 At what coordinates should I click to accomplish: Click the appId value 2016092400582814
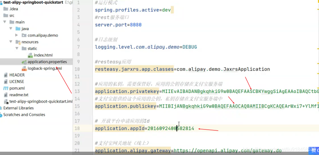pyautogui.click(x=171, y=129)
